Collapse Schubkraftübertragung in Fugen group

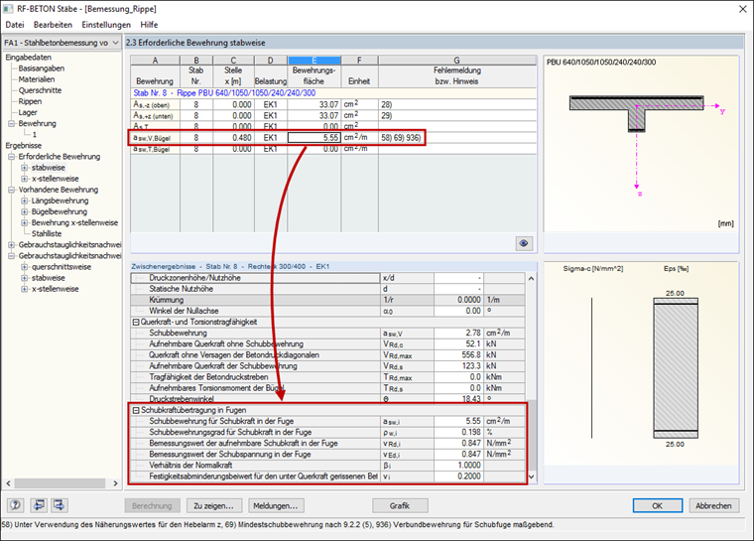point(136,410)
